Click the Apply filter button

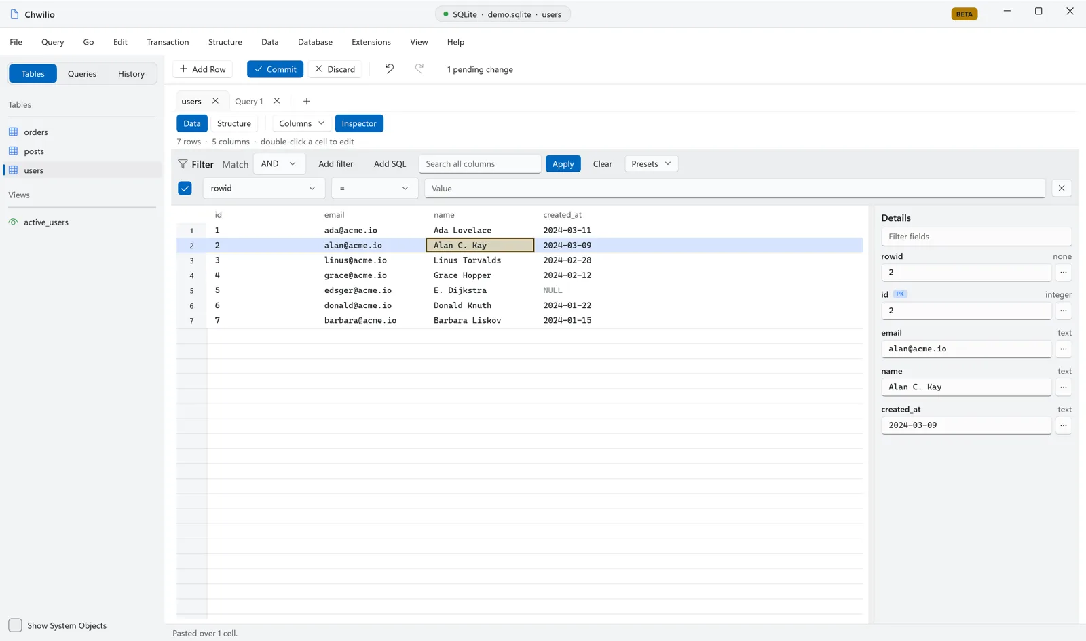[563, 163]
